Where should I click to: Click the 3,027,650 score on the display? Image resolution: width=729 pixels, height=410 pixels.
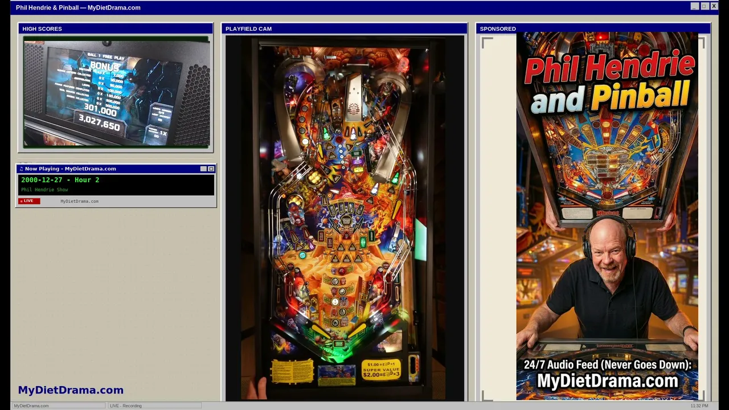point(99,122)
